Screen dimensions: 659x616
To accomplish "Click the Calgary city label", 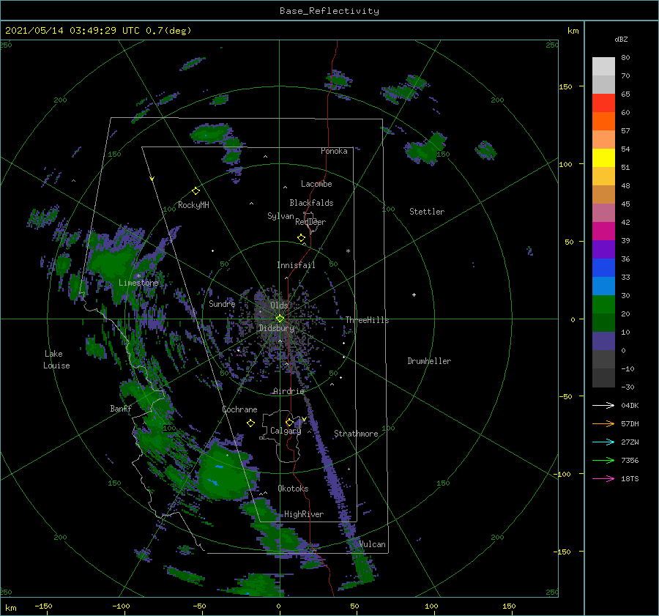I will pyautogui.click(x=286, y=431).
